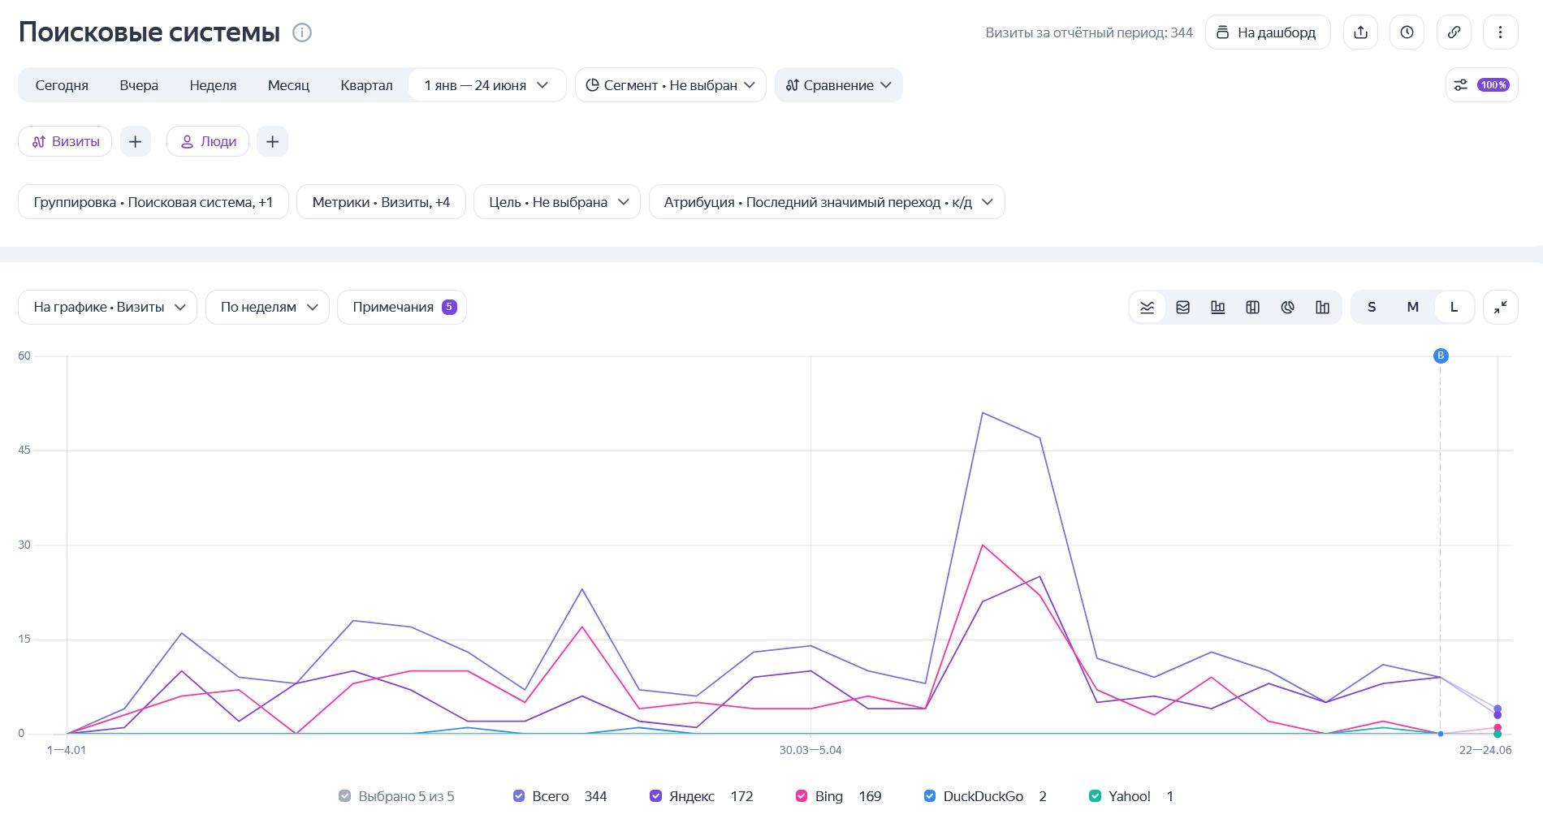Click the B annotation marker on chart
The image size is (1543, 823).
pyautogui.click(x=1441, y=355)
